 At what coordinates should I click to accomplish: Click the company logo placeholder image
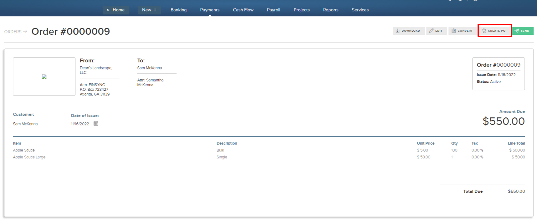pos(44,76)
